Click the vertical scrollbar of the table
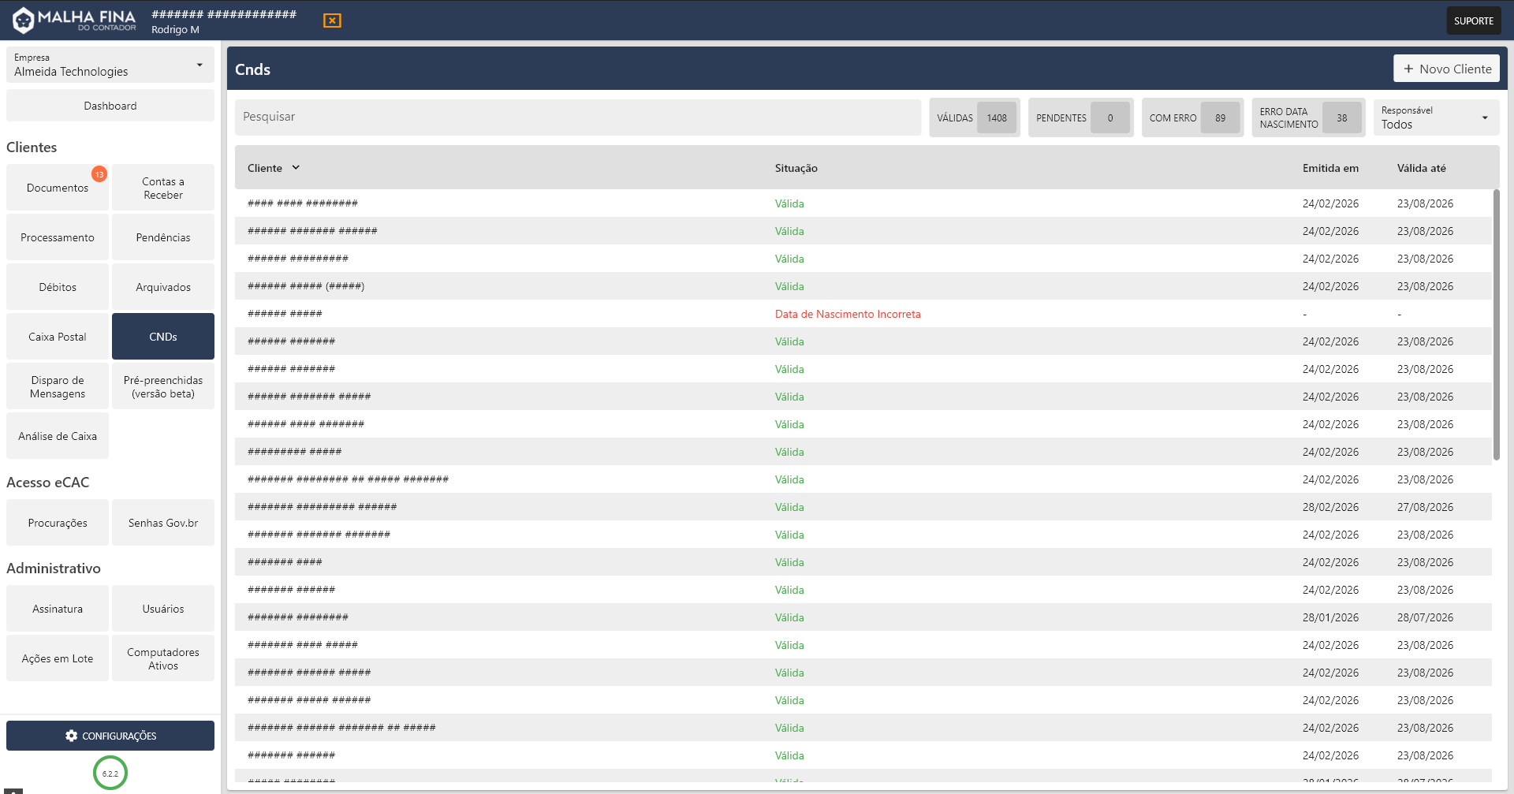The image size is (1514, 794). 1496,323
